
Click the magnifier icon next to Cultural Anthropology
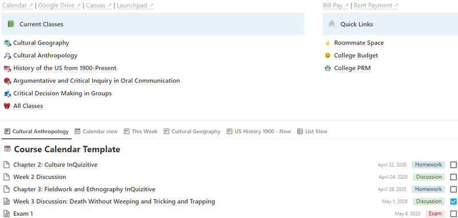pyautogui.click(x=7, y=56)
